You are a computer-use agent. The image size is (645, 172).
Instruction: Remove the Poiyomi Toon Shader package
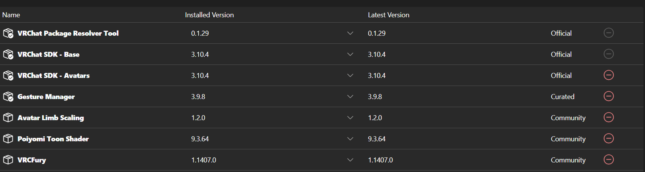click(608, 139)
